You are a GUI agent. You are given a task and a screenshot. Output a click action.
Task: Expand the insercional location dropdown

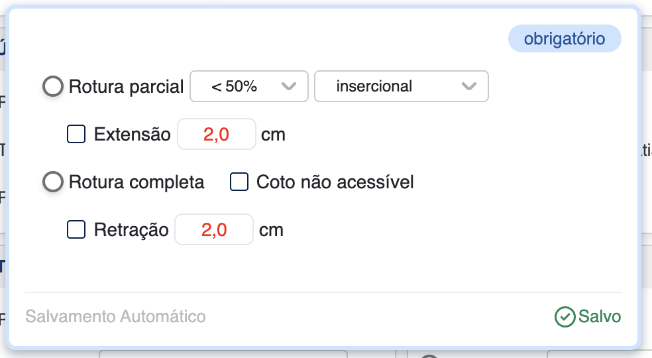point(401,86)
